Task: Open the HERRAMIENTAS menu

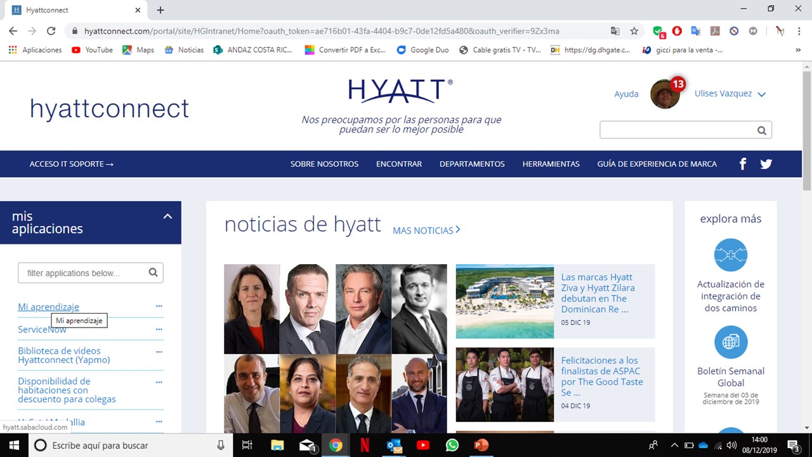Action: 551,164
